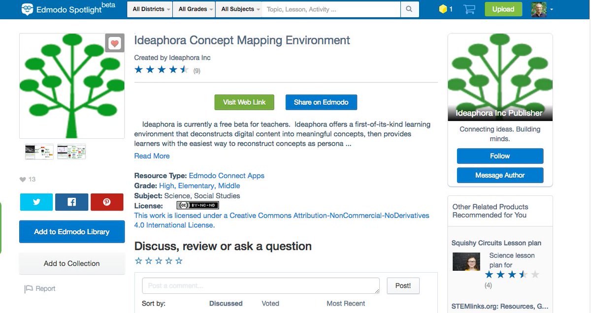Open the Ideaphora publisher tree image
The width and height of the screenshot is (591, 313).
[500, 77]
